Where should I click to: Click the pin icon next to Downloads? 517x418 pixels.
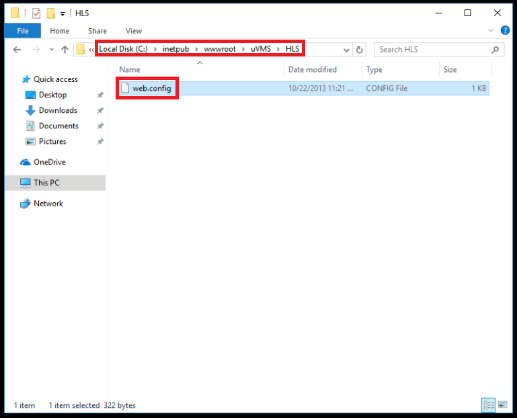click(100, 110)
